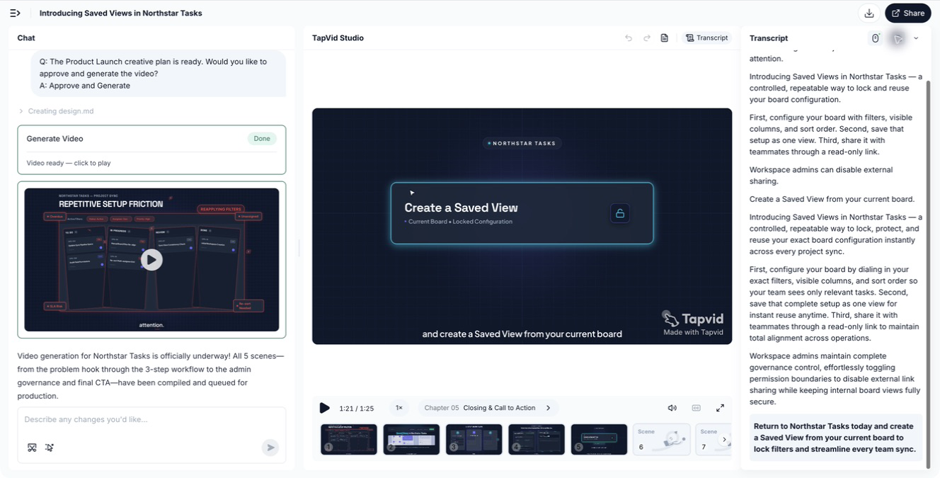Change playback speed 1×

[399, 408]
